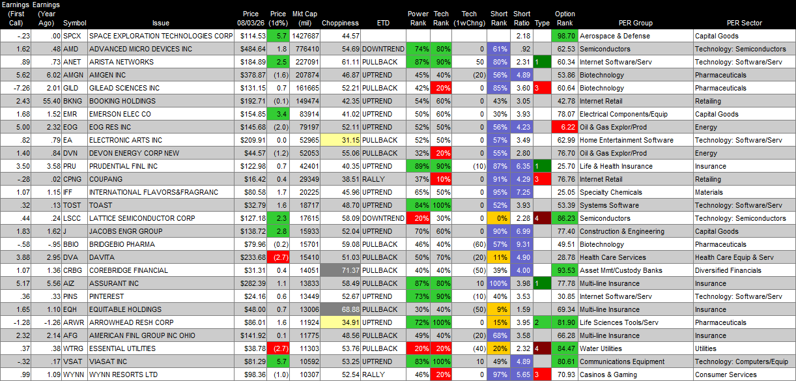Sort by the Power Rank column header
Viewport: 796px width, 381px height.
[418, 18]
